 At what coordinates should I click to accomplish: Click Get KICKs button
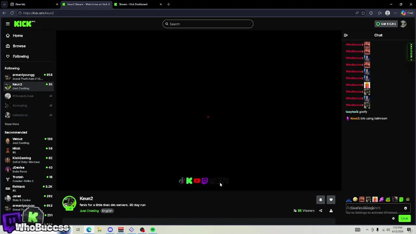click(x=386, y=24)
